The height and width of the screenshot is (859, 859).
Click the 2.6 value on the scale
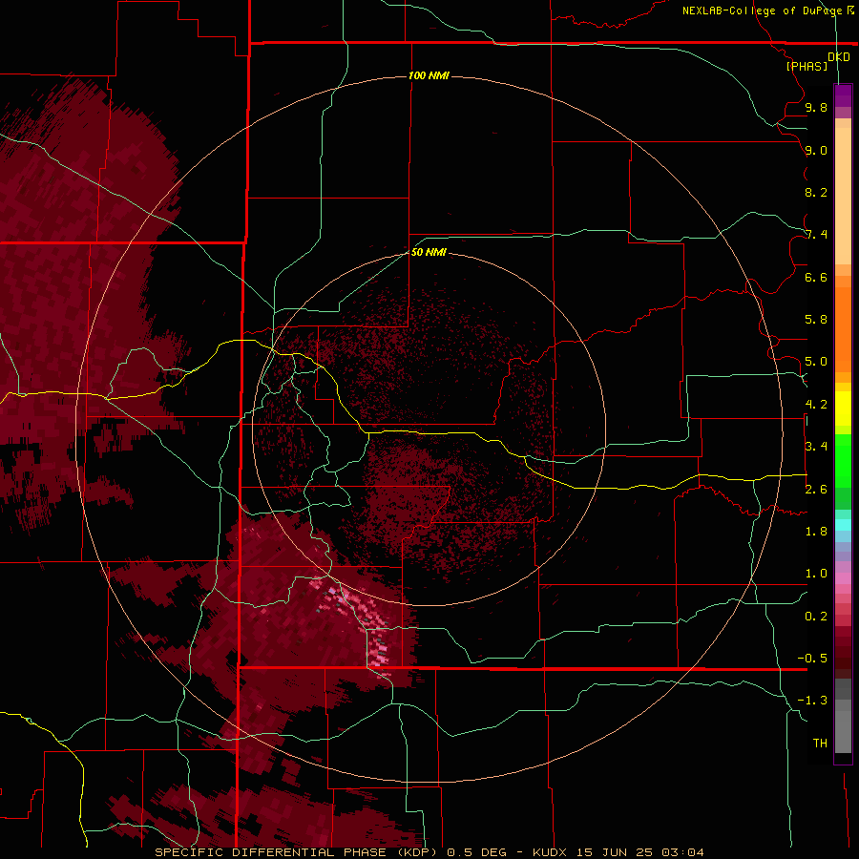[816, 490]
